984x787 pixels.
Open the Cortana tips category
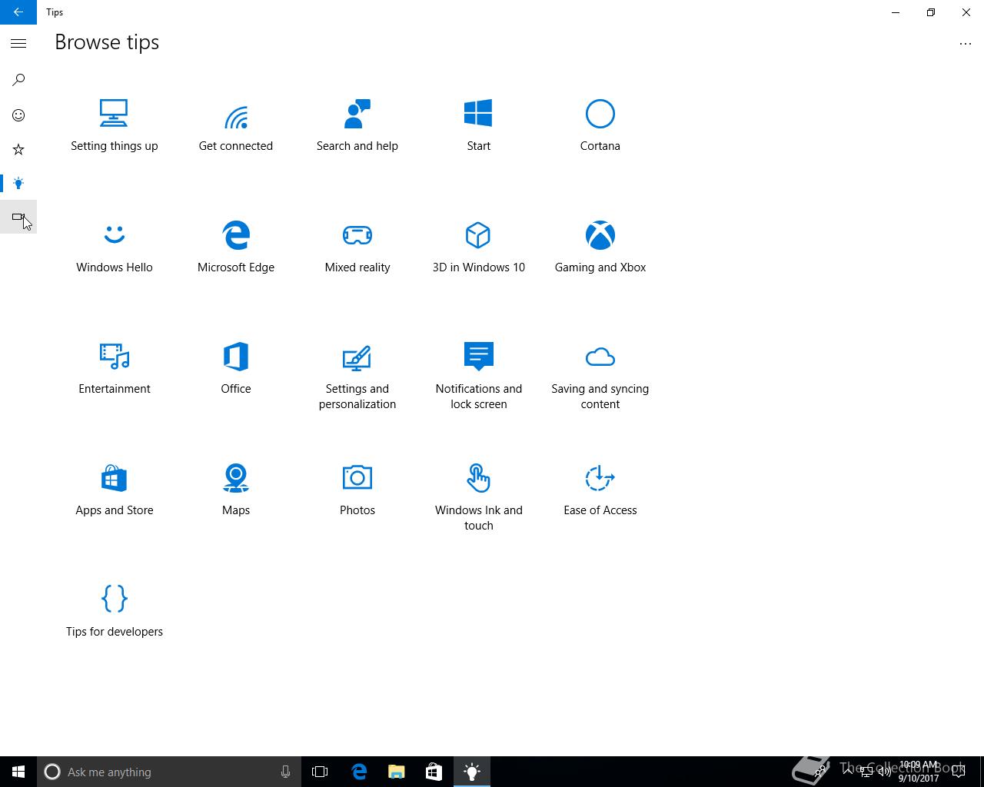600,125
